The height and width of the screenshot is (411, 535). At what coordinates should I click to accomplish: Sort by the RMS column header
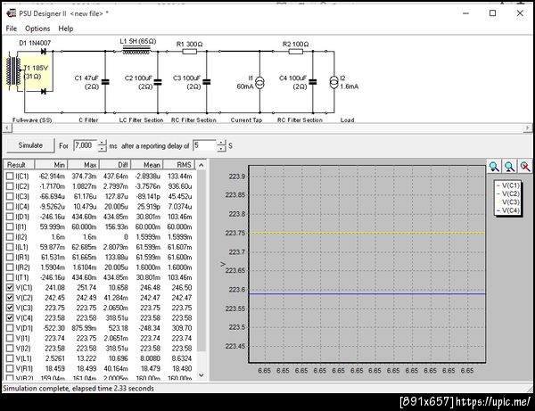(179, 165)
